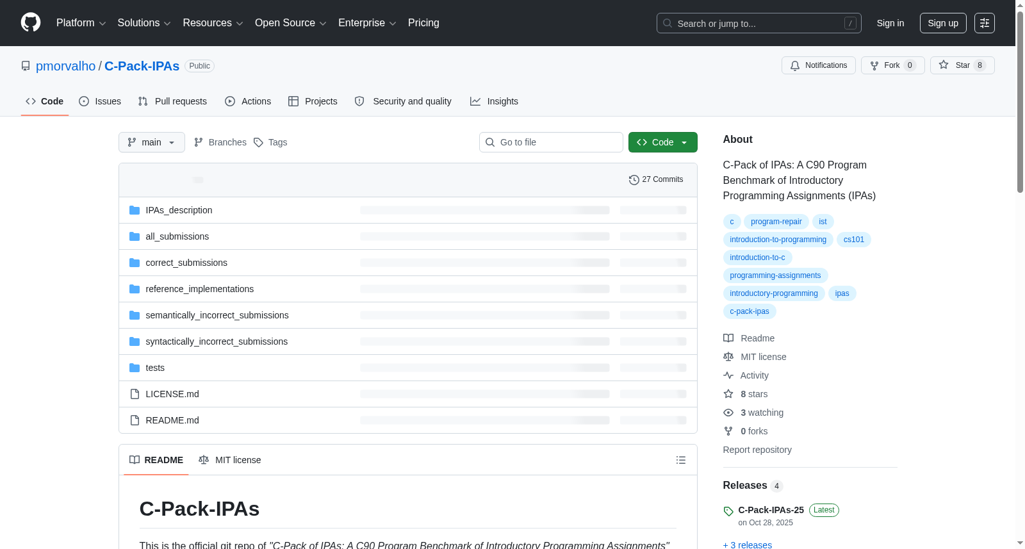Viewport: 1025px width, 549px height.
Task: Open the main branch selector dropdown
Action: [x=152, y=142]
